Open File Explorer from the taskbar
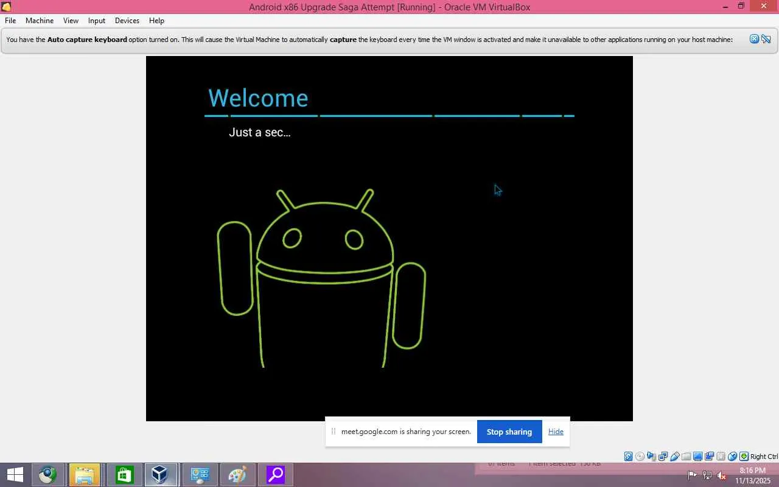Image resolution: width=779 pixels, height=487 pixels. 85,474
